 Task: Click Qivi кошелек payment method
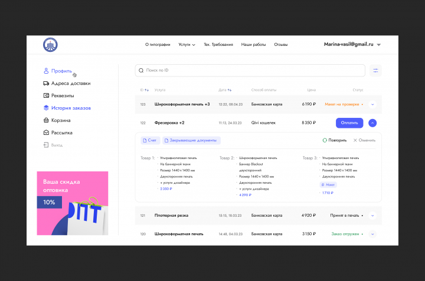[263, 123]
